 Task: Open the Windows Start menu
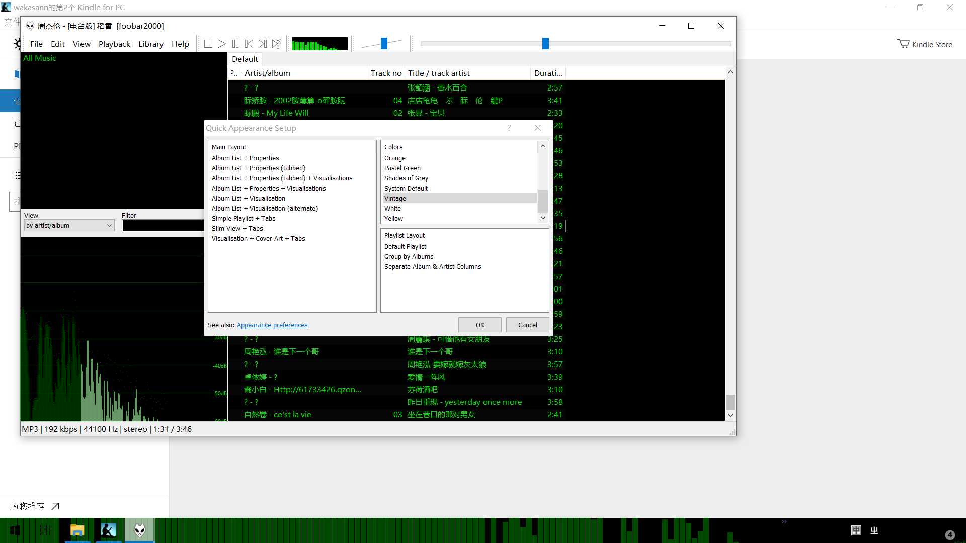pyautogui.click(x=15, y=530)
